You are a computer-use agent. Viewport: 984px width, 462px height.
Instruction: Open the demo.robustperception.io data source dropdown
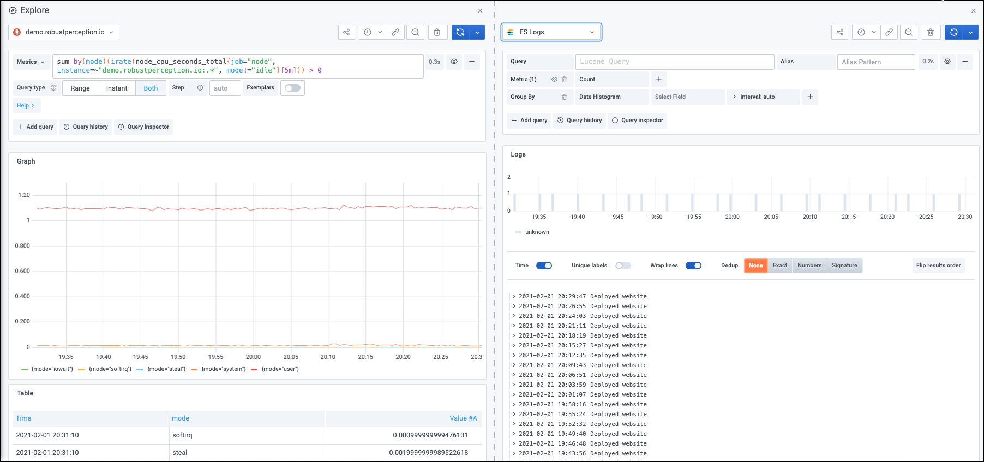coord(64,32)
